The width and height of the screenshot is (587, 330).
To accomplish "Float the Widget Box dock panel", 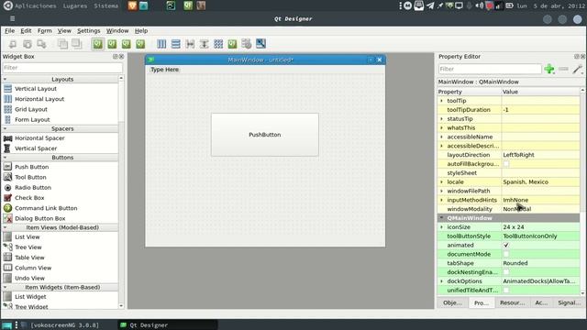I will click(116, 57).
